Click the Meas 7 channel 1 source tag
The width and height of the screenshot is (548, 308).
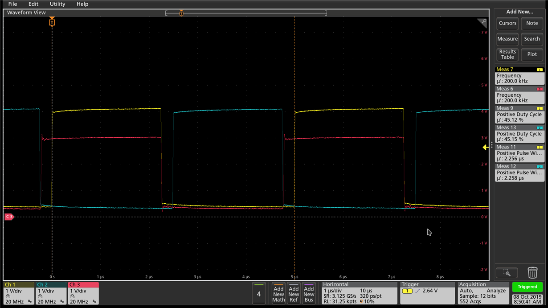(540, 70)
